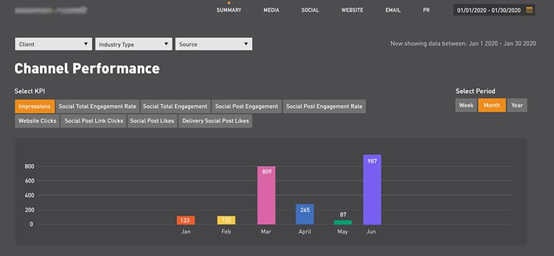This screenshot has width=554, height=256.
Task: Open the Website tab
Action: 352,10
